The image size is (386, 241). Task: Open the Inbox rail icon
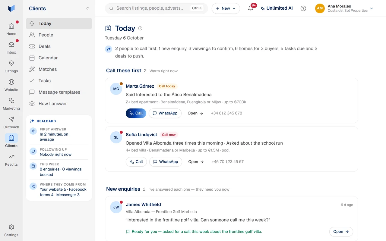point(11,48)
